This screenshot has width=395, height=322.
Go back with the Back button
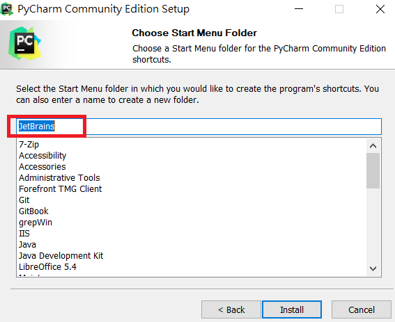(x=231, y=309)
